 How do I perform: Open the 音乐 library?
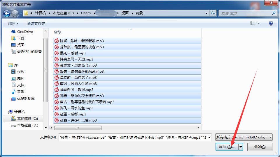coord(18,92)
